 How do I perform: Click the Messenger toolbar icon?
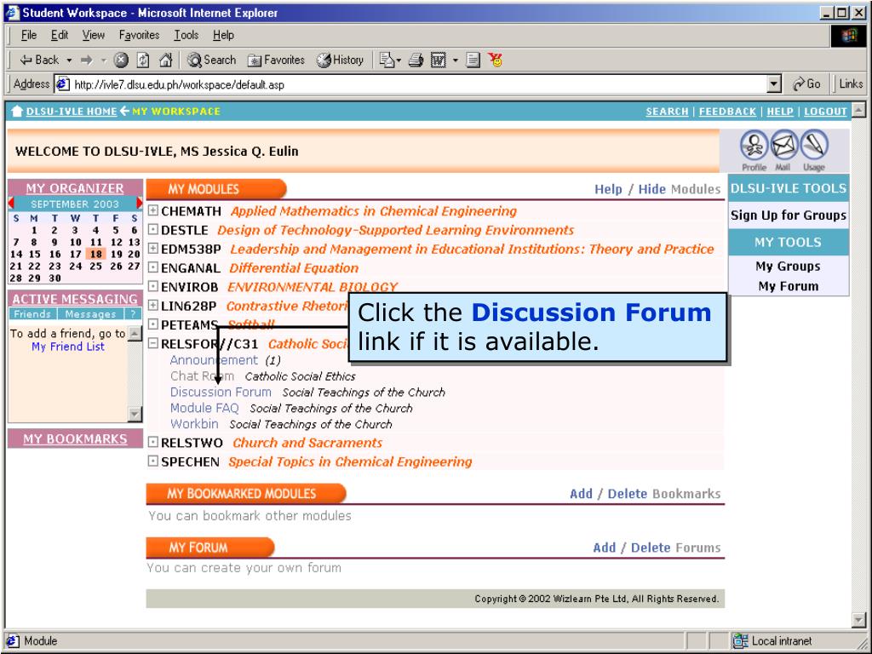[x=495, y=60]
